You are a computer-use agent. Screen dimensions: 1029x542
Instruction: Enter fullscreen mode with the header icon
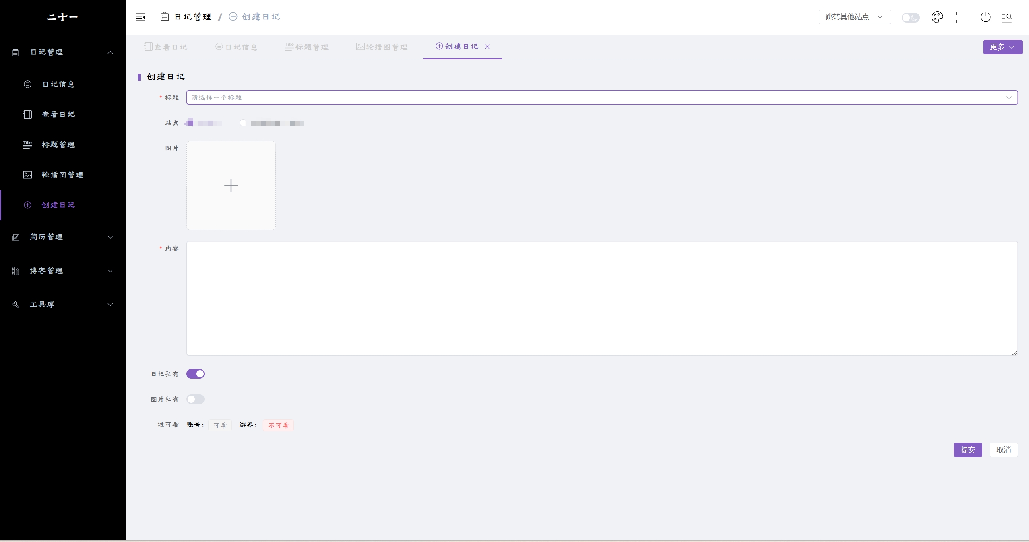pyautogui.click(x=961, y=17)
